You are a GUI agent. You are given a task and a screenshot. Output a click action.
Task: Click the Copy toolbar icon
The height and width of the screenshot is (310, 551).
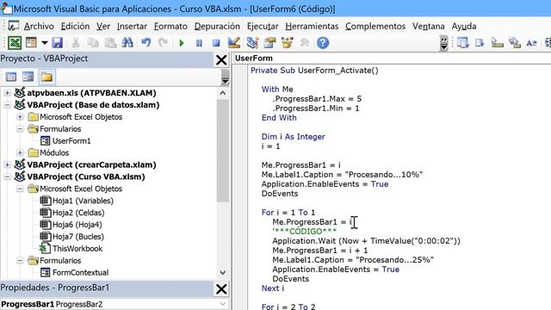(x=93, y=43)
